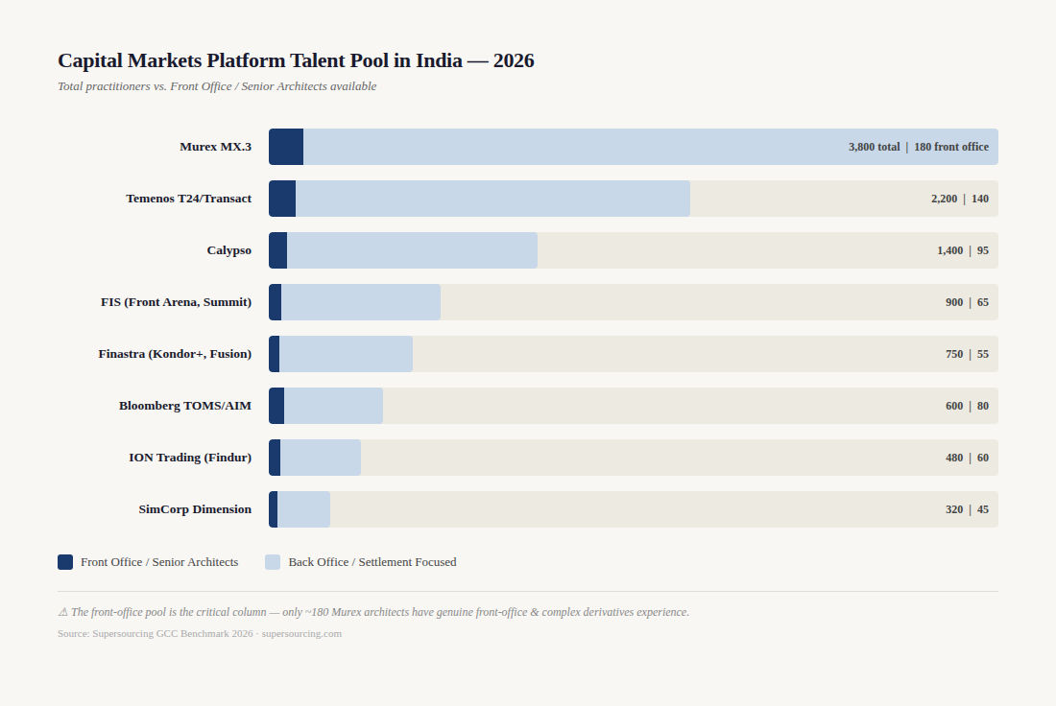Click the '750 | 55' value
Viewport: 1056px width, 706px height.
point(967,354)
